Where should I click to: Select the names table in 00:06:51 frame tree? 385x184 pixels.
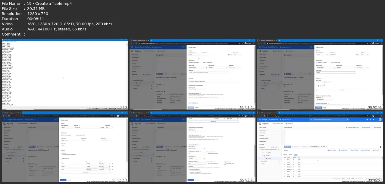[270, 158]
